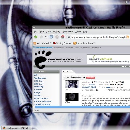Screen dimensions: 130x130
Task: Open the second dark skull preview thumbnail
Action: click(x=72, y=97)
